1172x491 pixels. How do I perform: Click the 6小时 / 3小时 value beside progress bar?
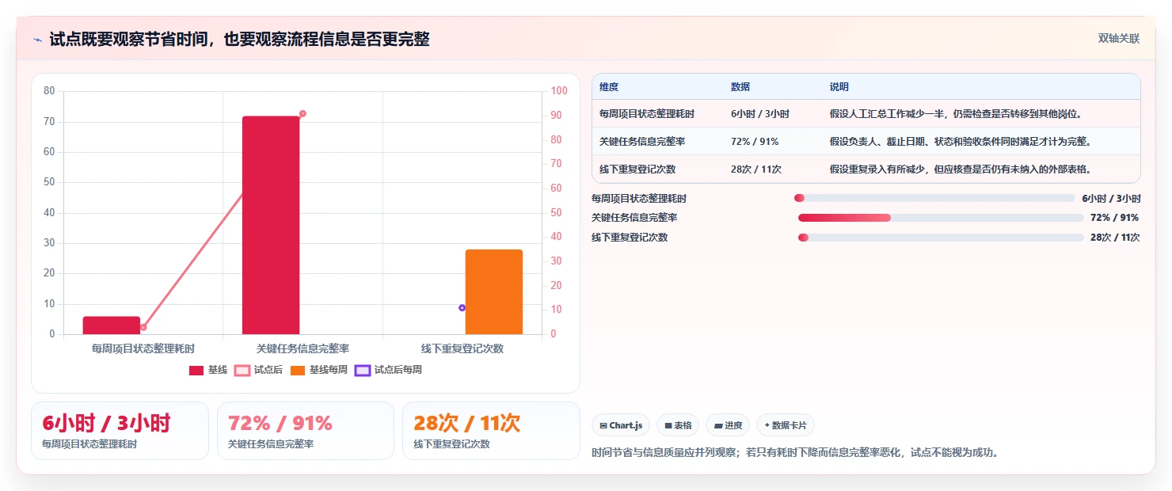(1111, 198)
